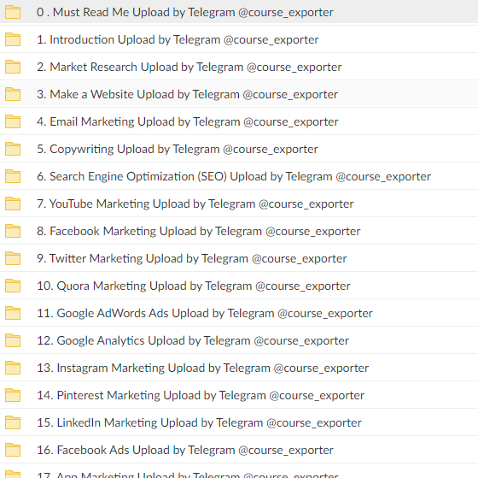
Task: Select '14. Pinterest Marketing' folder name
Action: pyautogui.click(x=201, y=396)
